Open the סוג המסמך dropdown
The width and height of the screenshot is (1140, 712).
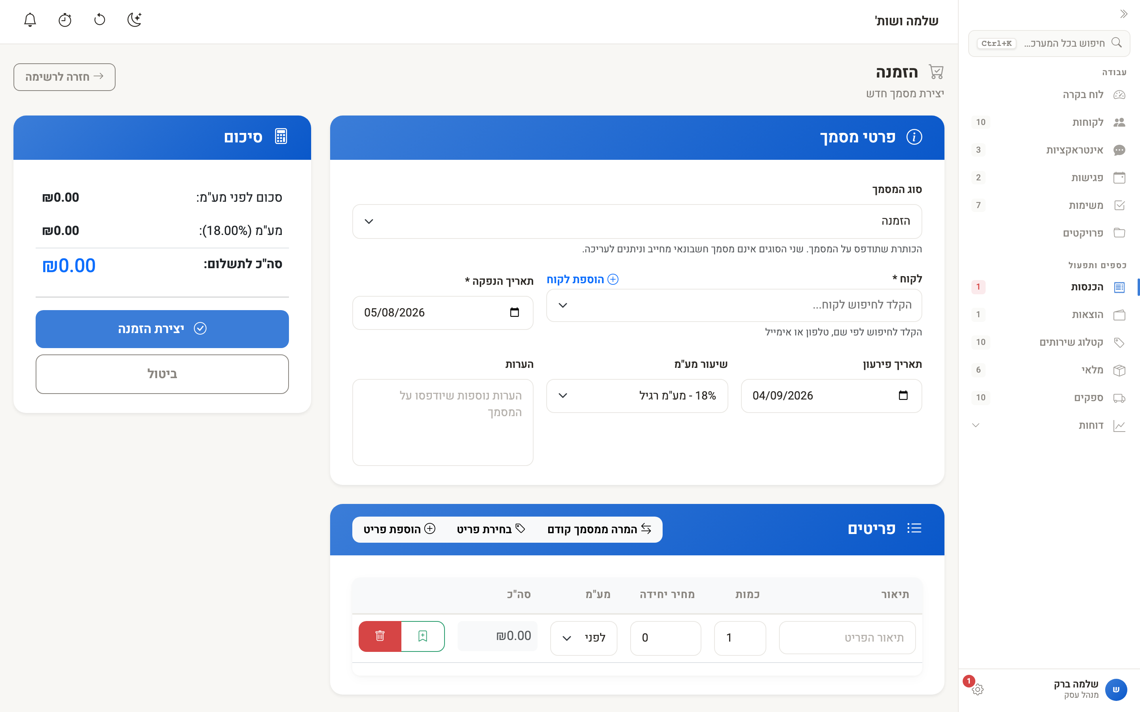(637, 222)
